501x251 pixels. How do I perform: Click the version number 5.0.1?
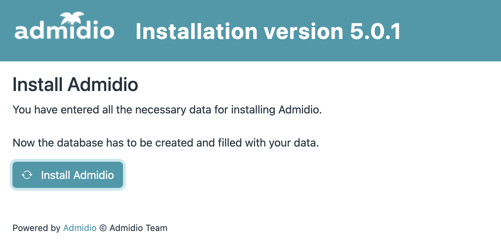tap(375, 31)
